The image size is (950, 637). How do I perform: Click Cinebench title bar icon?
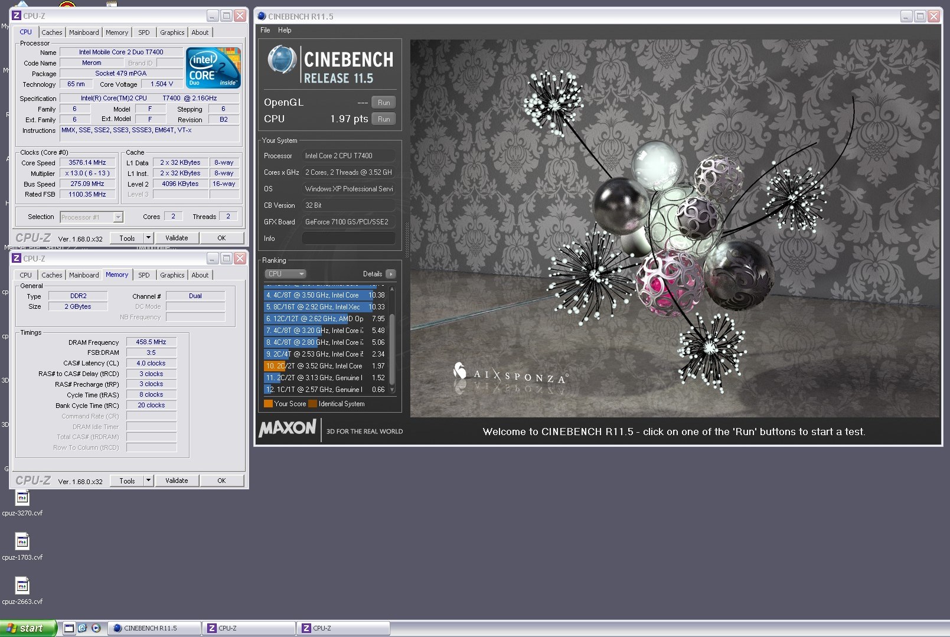click(x=262, y=16)
